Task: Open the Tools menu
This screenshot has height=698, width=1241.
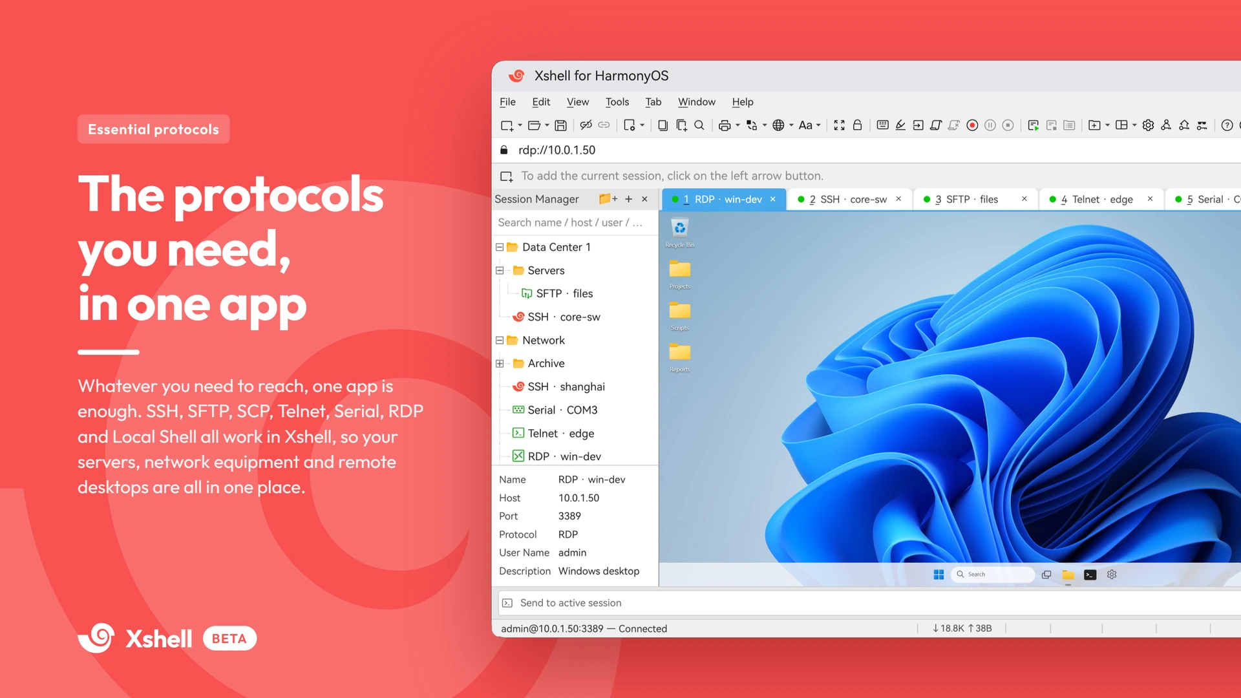Action: [x=617, y=102]
